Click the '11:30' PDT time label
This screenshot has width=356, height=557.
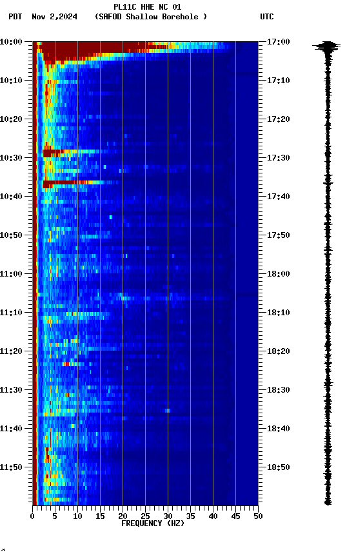[11, 391]
